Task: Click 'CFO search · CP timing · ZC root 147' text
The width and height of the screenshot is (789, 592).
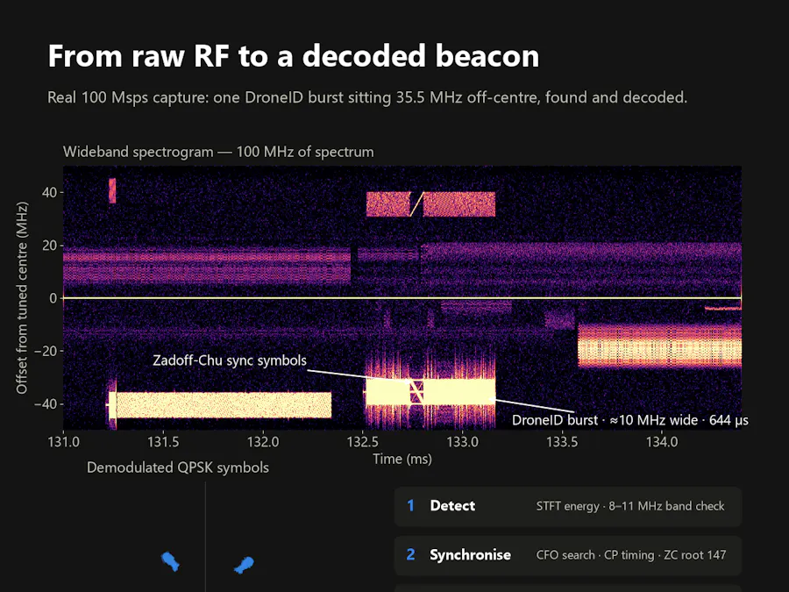Action: [631, 555]
